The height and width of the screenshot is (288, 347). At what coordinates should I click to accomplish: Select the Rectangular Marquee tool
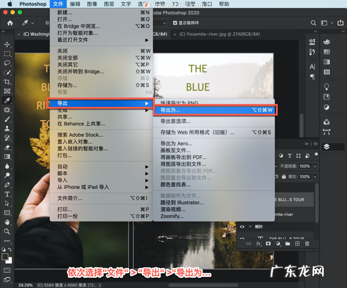pyautogui.click(x=7, y=54)
